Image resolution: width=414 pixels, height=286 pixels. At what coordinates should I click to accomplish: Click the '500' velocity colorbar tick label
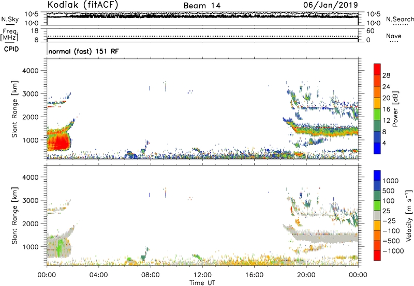click(389, 191)
